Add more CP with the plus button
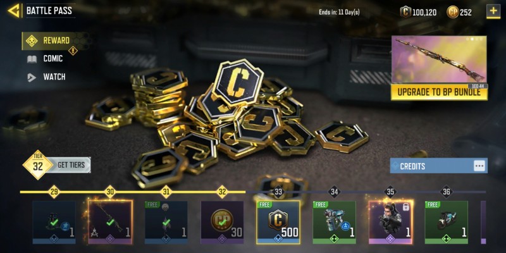Viewport: 506px width, 253px height. (x=493, y=11)
